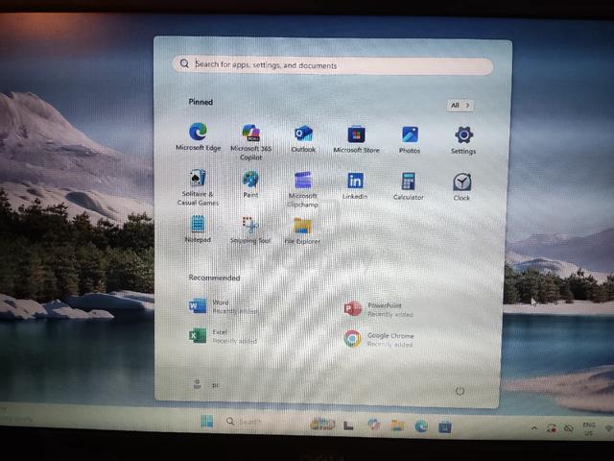Open the Outlook pinned app
The height and width of the screenshot is (461, 614).
(303, 138)
